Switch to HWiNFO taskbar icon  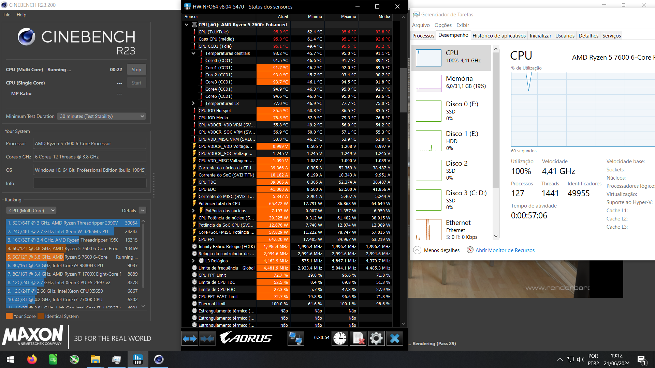137,359
